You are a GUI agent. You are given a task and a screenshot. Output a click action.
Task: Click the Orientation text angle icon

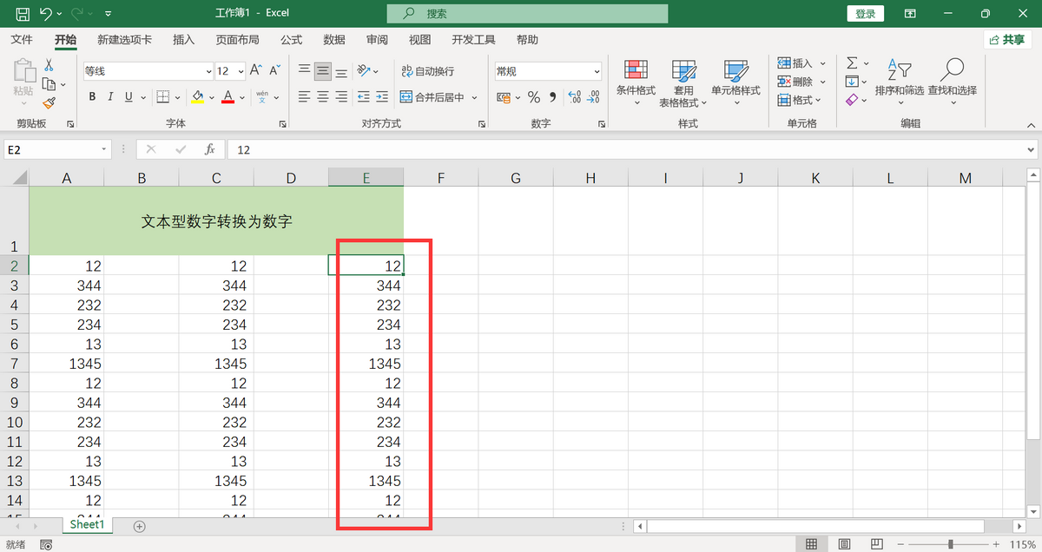(364, 71)
